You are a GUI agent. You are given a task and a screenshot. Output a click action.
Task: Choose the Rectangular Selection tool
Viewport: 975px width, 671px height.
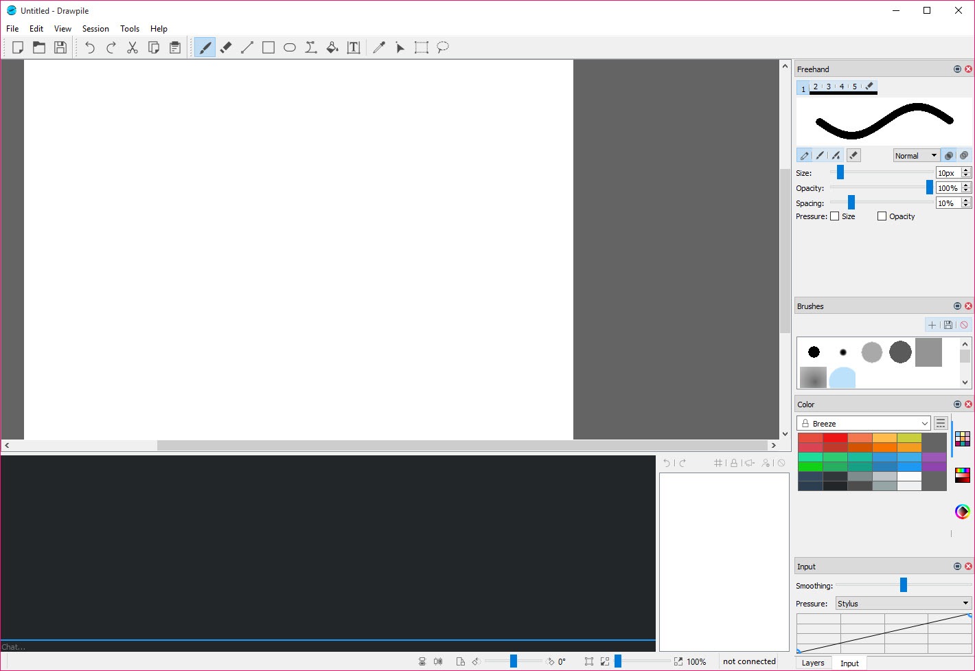coord(421,47)
